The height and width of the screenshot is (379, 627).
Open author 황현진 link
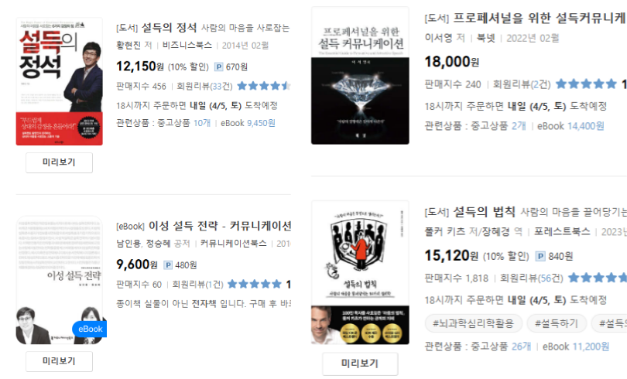tap(128, 46)
